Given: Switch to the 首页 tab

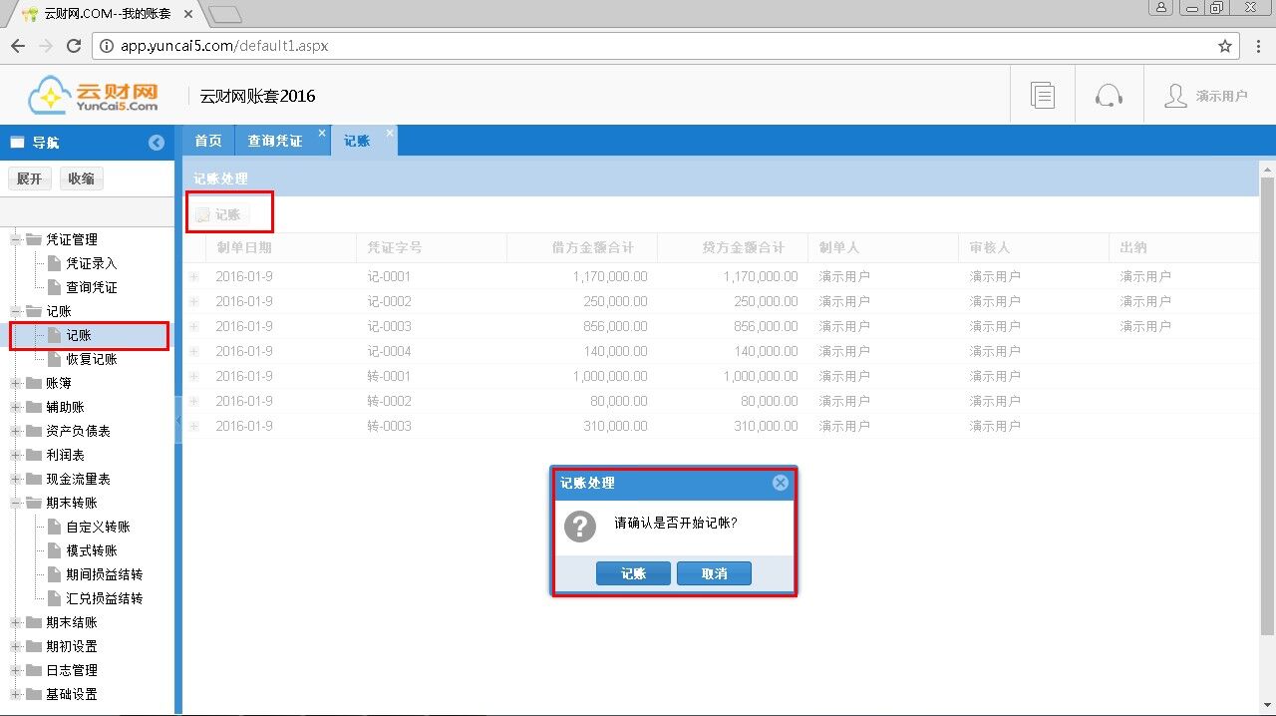Looking at the screenshot, I should (208, 142).
